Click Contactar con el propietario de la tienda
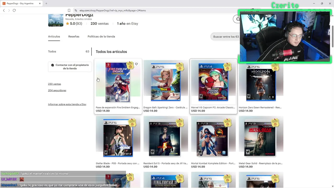This screenshot has height=188, width=334. point(70,67)
